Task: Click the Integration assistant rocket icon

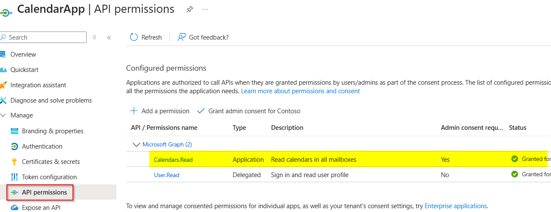Action: pos(3,85)
